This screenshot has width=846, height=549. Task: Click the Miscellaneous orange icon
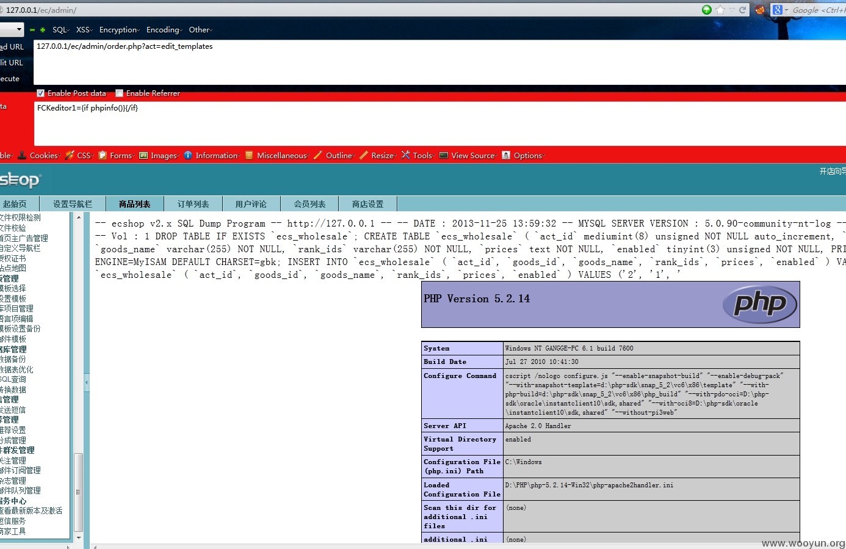pos(249,155)
